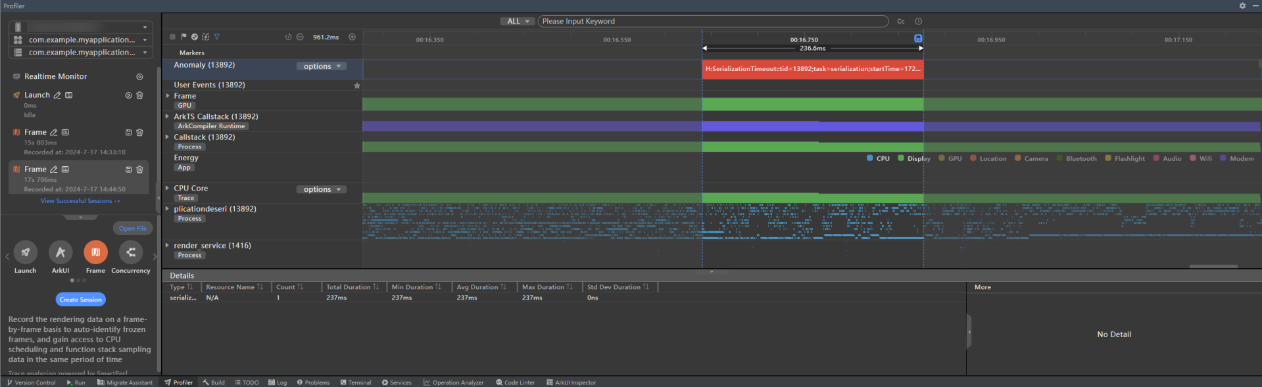Open Profiler settings gear icon
Viewport: 1262px width, 387px height.
[x=1242, y=5]
